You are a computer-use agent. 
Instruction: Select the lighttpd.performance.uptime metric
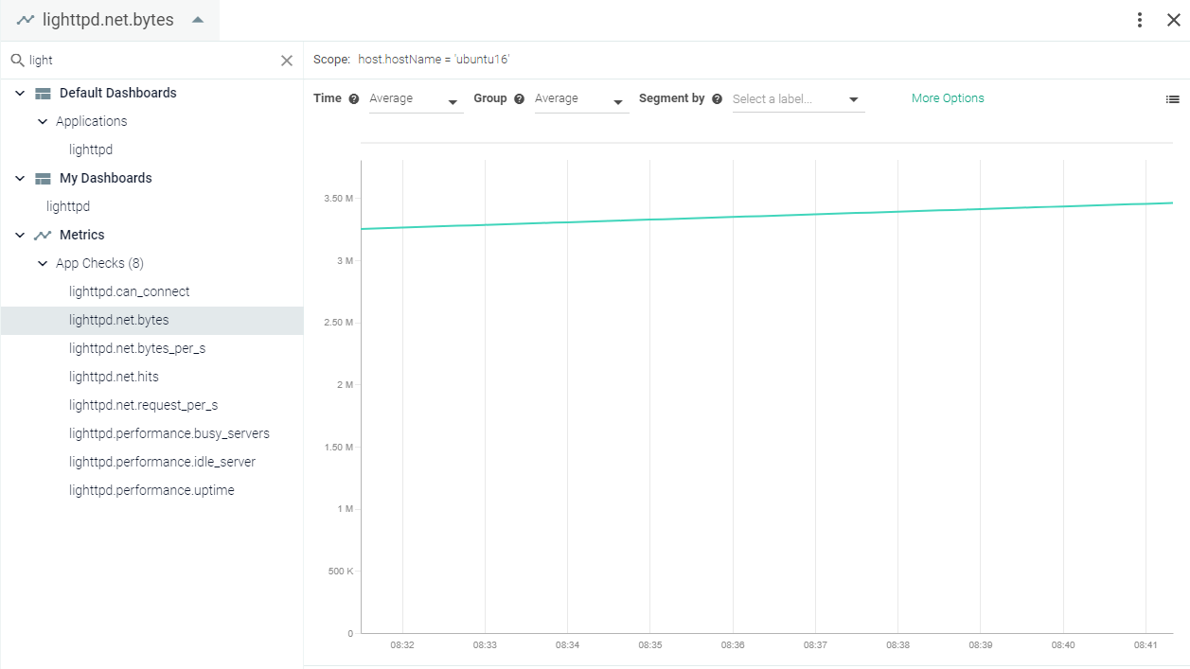[x=151, y=490]
